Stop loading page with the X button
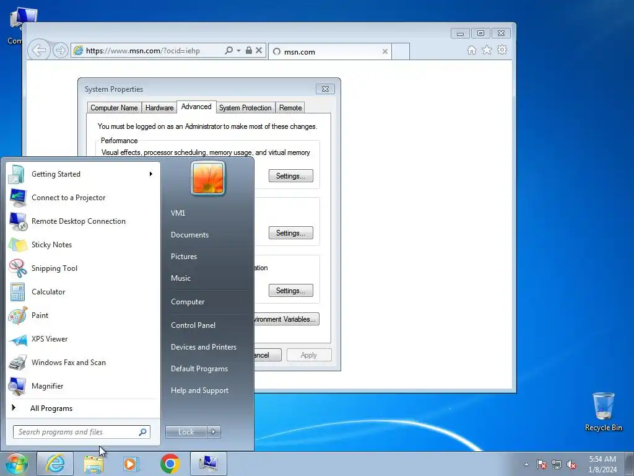 point(259,51)
